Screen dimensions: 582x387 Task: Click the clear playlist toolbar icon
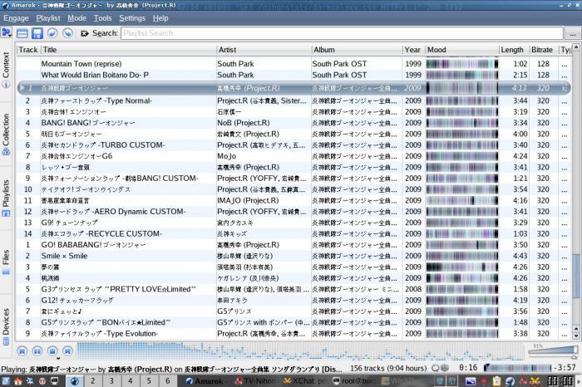[x=22, y=33]
